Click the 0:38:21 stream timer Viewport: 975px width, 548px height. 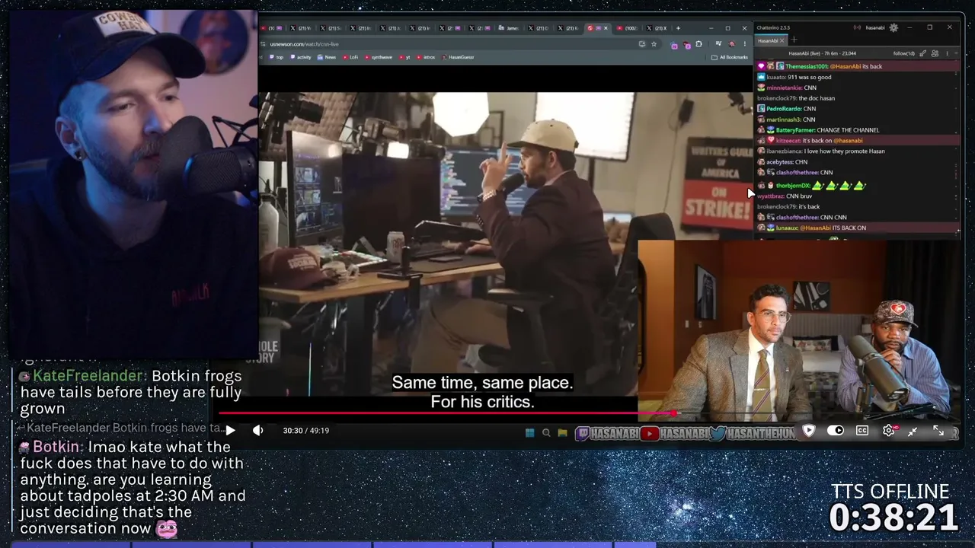[x=893, y=518]
